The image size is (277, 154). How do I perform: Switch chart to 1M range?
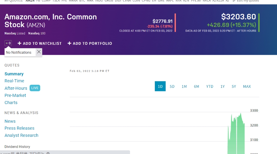pos(184,86)
